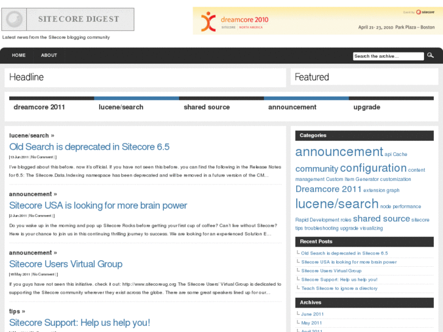
Task: Open the api tag in Categories cloud
Action: [x=388, y=154]
